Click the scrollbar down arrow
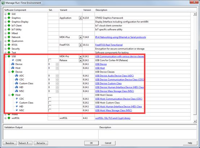200x148 pixels. (x=195, y=121)
